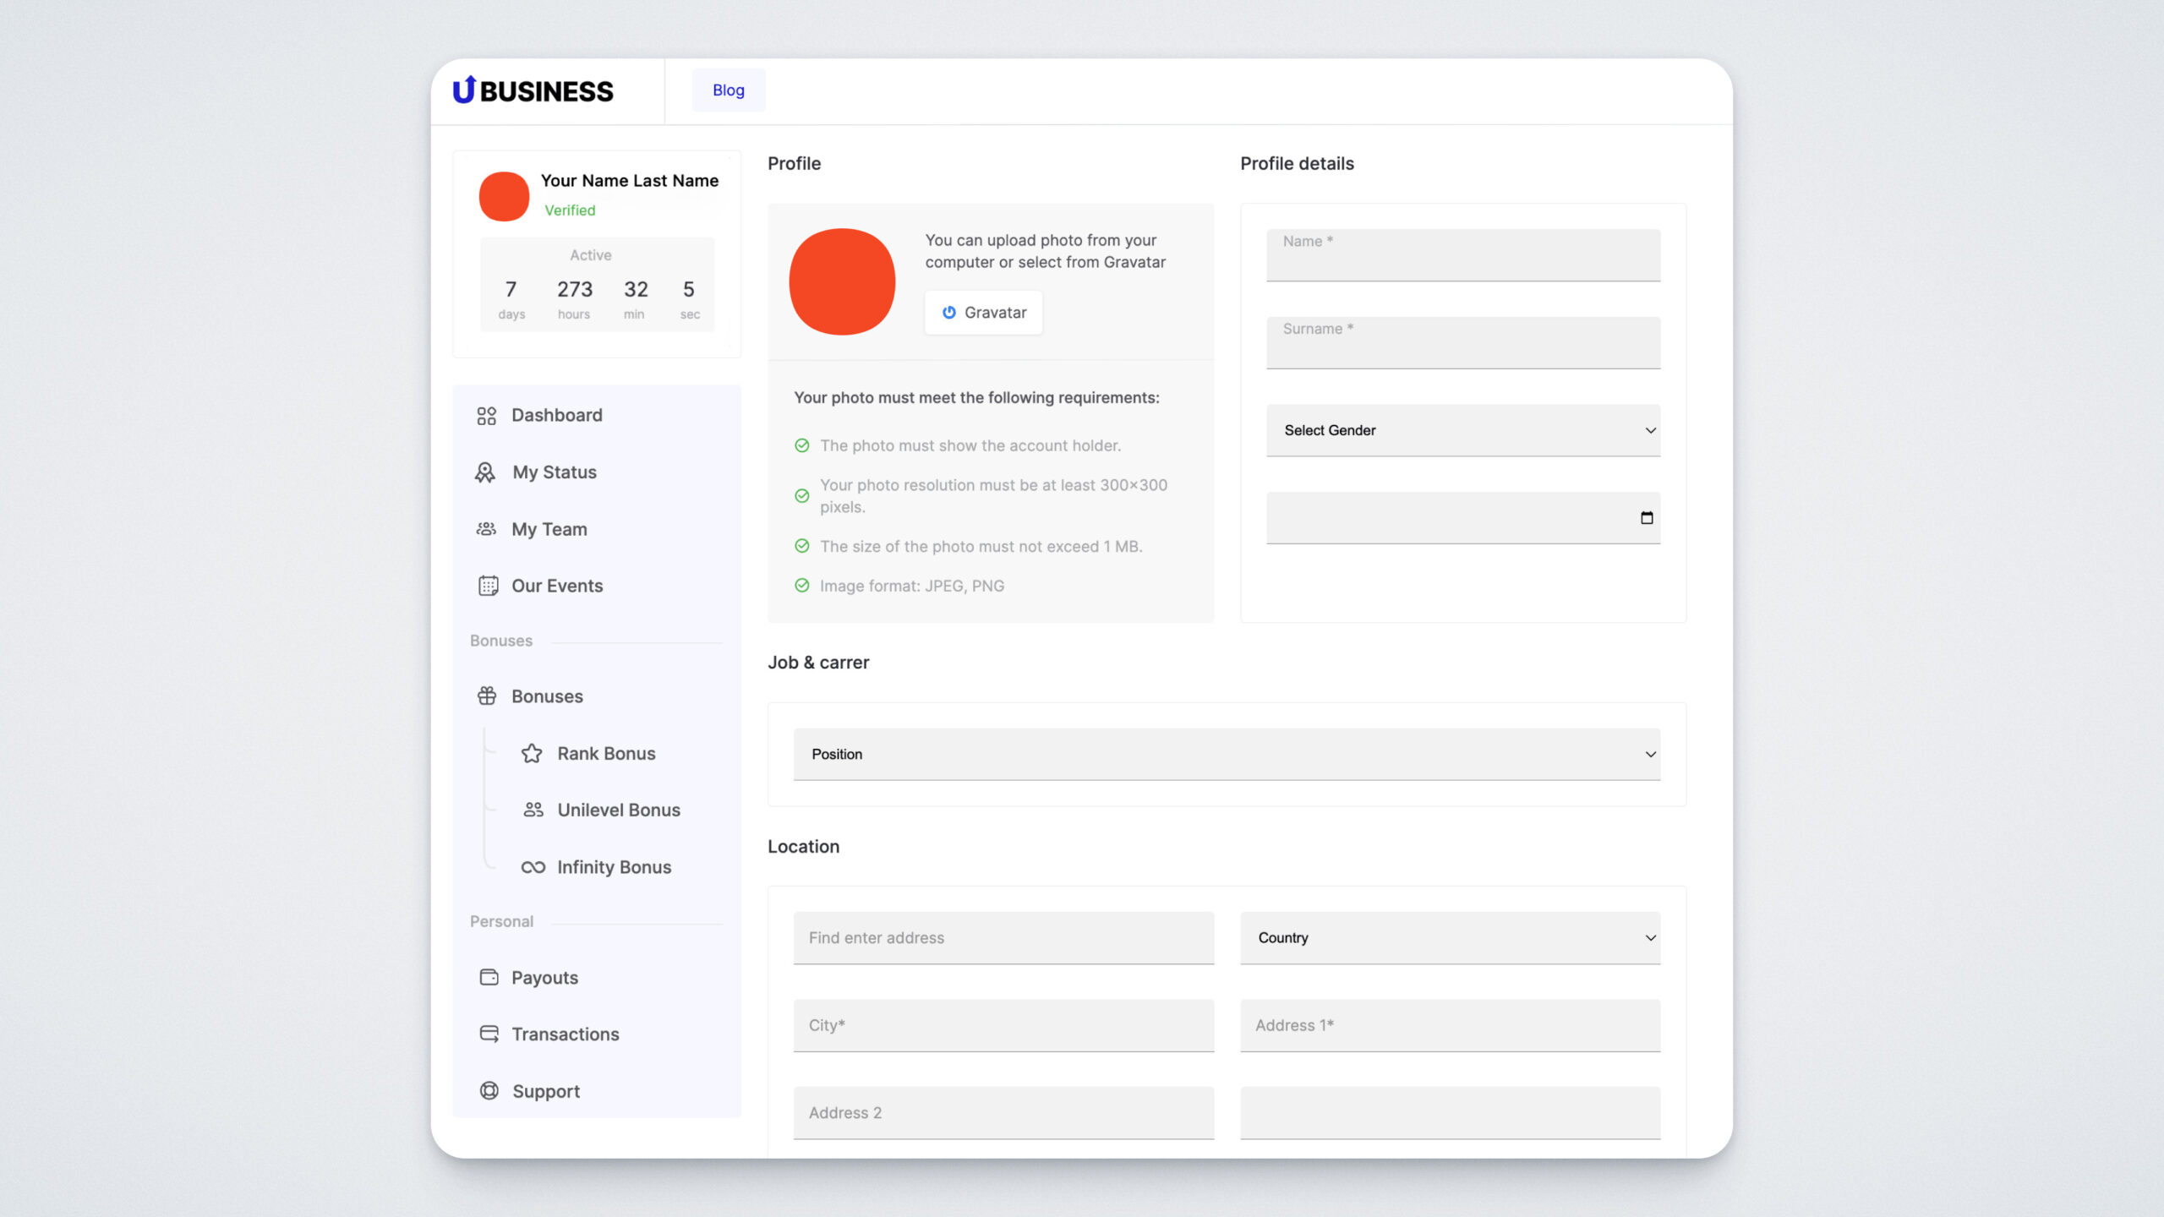Click the Dashboard grid icon
Image resolution: width=2164 pixels, height=1217 pixels.
click(x=486, y=415)
